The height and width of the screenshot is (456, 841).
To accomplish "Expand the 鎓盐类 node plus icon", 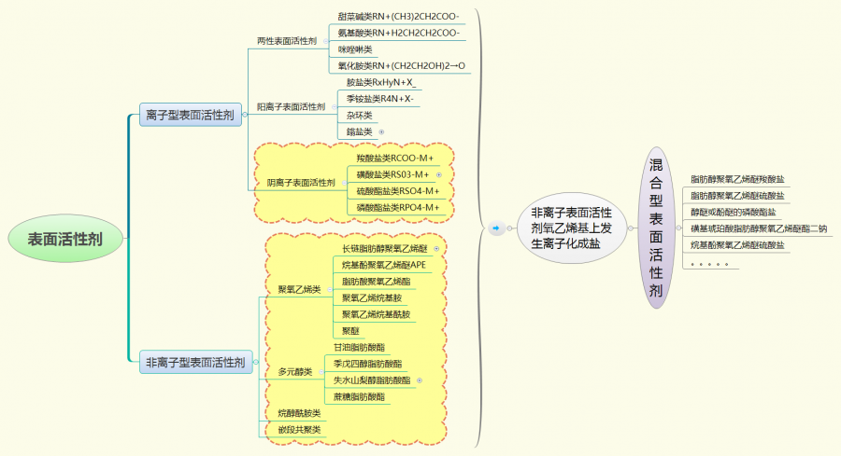I will (380, 131).
